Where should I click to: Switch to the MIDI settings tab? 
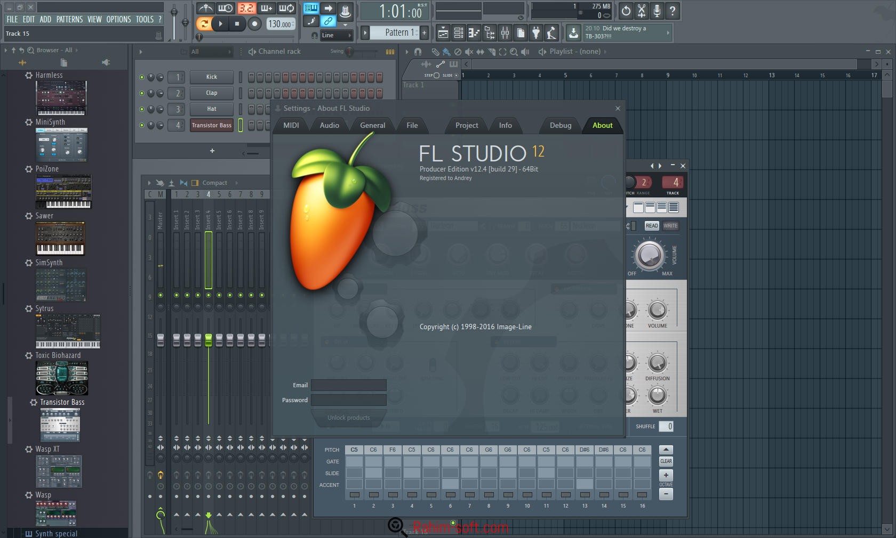pyautogui.click(x=291, y=125)
